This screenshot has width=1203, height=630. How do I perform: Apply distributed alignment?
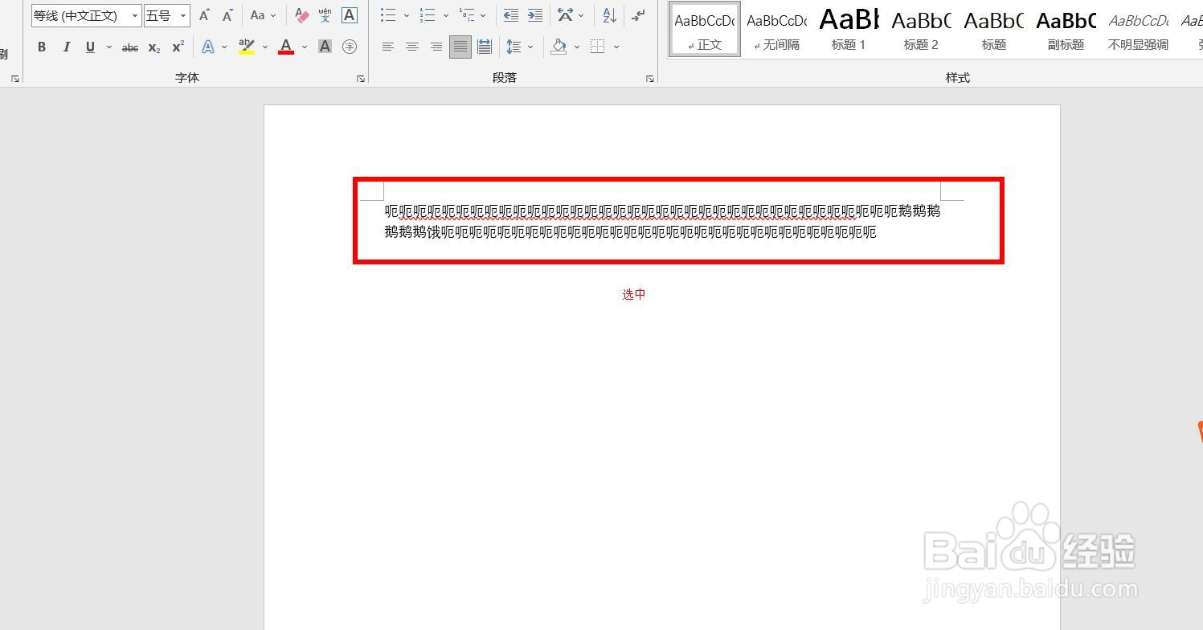point(485,47)
